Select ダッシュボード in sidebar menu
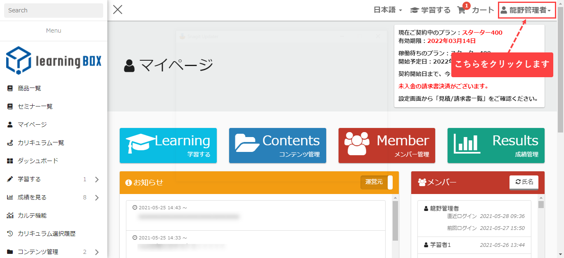 point(38,161)
